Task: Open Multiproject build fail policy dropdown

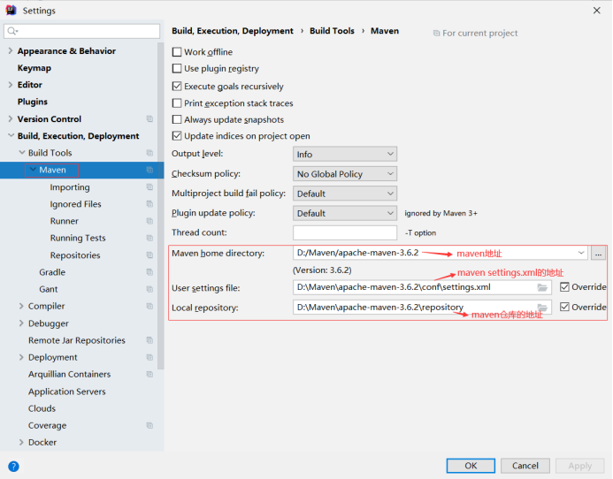Action: tap(345, 194)
